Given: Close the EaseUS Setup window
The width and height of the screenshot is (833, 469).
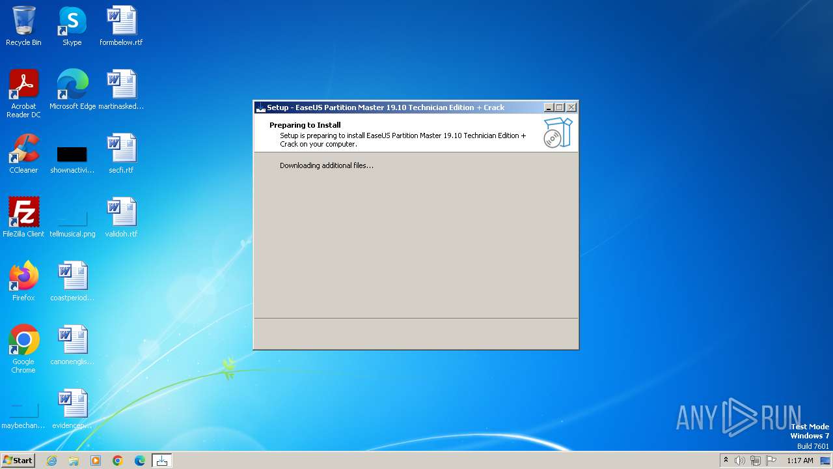Looking at the screenshot, I should [x=571, y=107].
